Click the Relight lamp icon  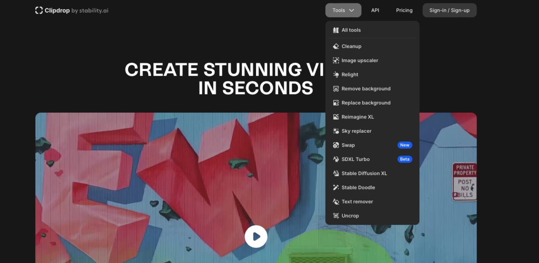[336, 74]
